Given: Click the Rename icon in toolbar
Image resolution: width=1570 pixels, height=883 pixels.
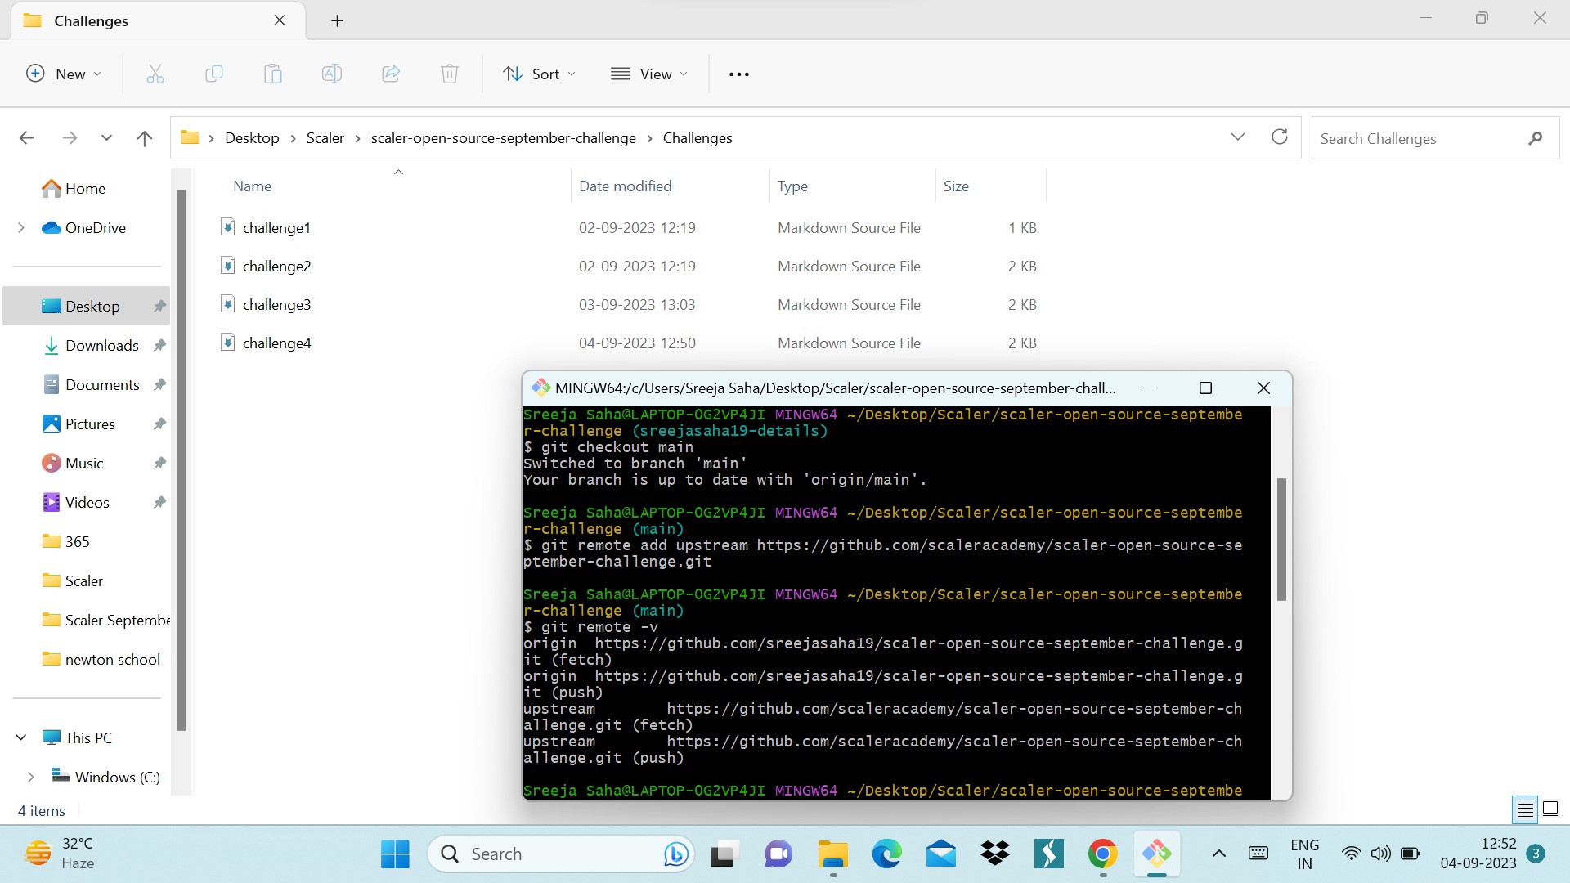Looking at the screenshot, I should pyautogui.click(x=332, y=74).
